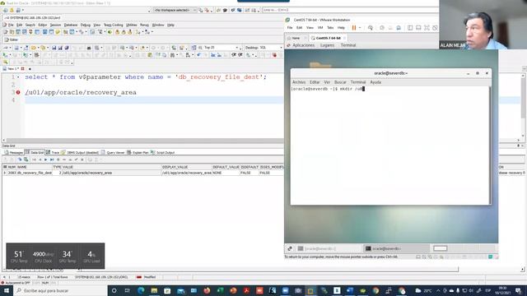Switch to the Trace output tab
The image size is (527, 296).
(x=53, y=153)
